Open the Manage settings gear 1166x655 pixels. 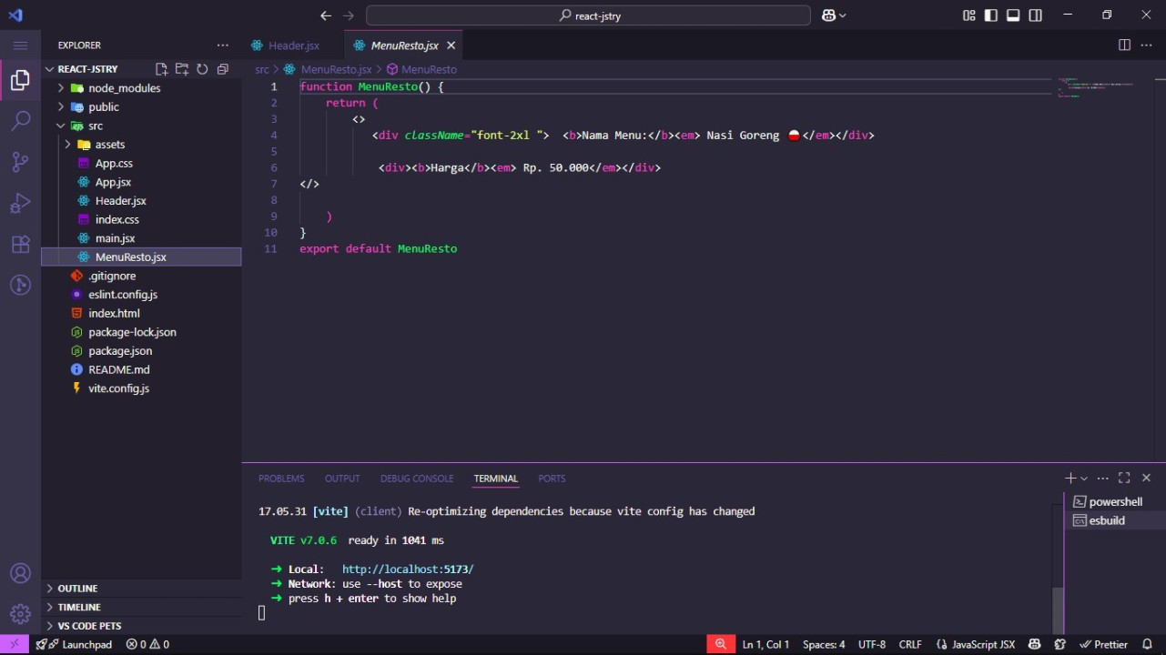tap(20, 614)
